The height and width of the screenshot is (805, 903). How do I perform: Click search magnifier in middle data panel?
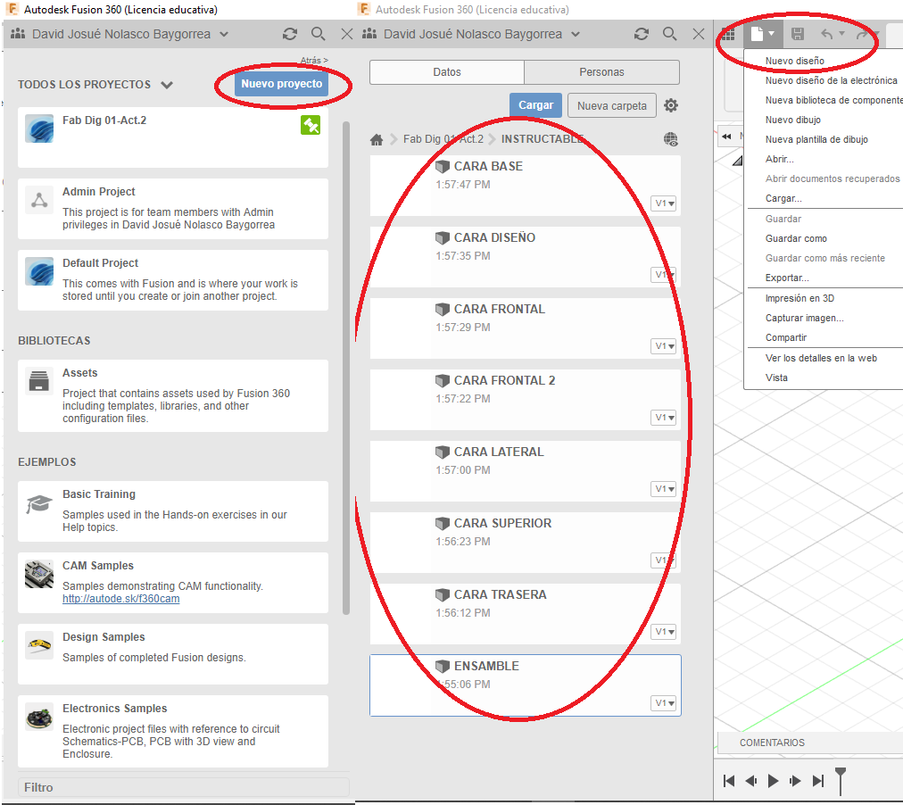669,34
